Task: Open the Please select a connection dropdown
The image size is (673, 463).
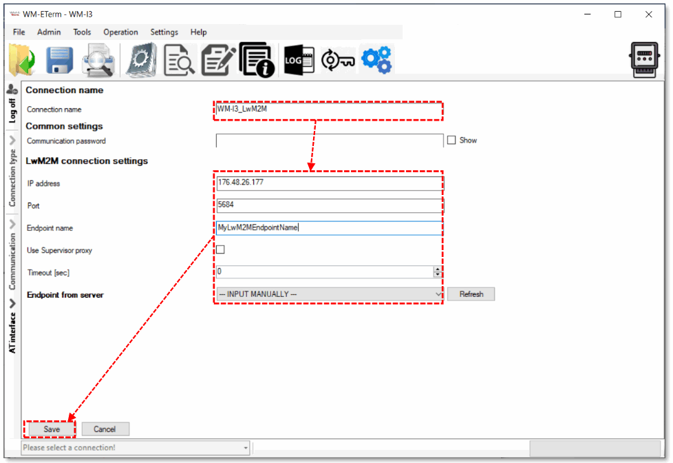Action: [x=246, y=448]
